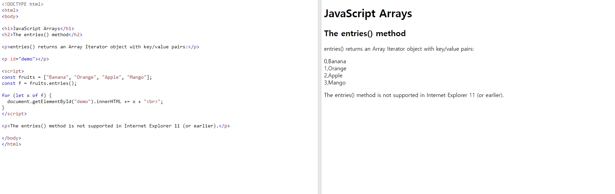Screen dimensions: 615x194
Task: Click the closing </body> tag line
Action: pyautogui.click(x=11, y=138)
